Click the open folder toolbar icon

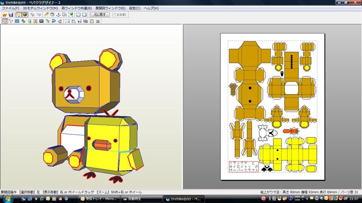point(5,14)
